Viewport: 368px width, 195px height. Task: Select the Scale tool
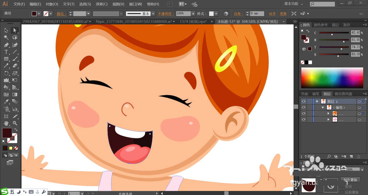pos(15,73)
